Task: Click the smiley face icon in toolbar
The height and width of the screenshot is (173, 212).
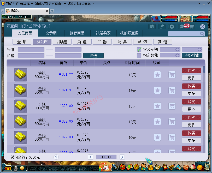Action: point(200,167)
